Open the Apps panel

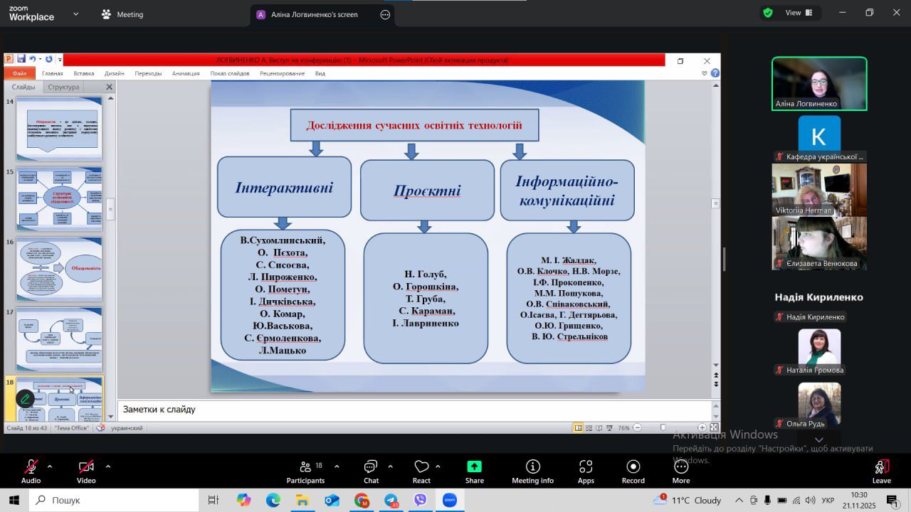(x=586, y=471)
